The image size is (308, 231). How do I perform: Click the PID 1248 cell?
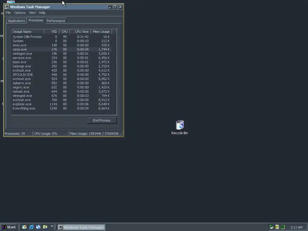[53, 108]
